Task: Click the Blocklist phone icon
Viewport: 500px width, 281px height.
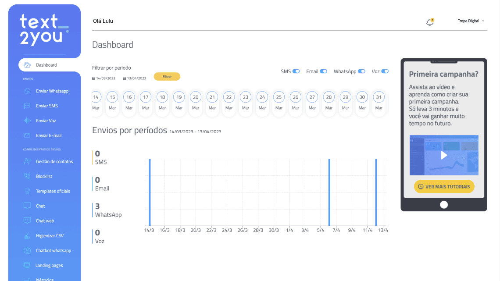Action: click(27, 176)
